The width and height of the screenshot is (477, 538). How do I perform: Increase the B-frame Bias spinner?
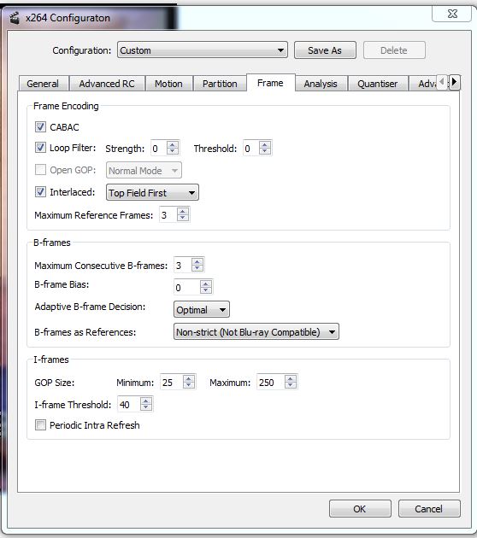[x=206, y=284]
